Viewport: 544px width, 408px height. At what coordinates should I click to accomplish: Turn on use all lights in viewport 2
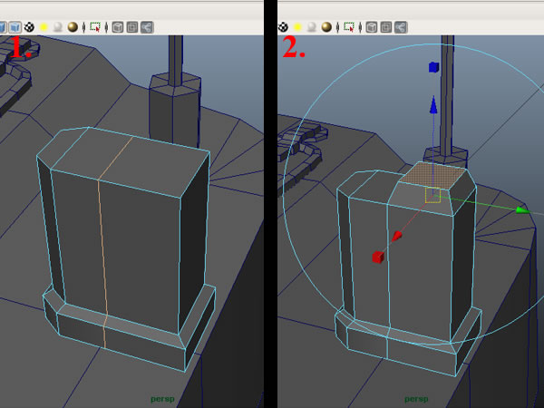[x=297, y=27]
